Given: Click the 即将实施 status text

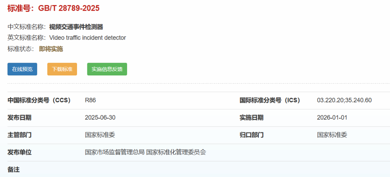Looking at the screenshot, I should [51, 49].
